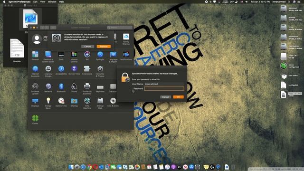The image size is (304, 171).
Task: Click the Show All grid button
Action: tap(53, 28)
